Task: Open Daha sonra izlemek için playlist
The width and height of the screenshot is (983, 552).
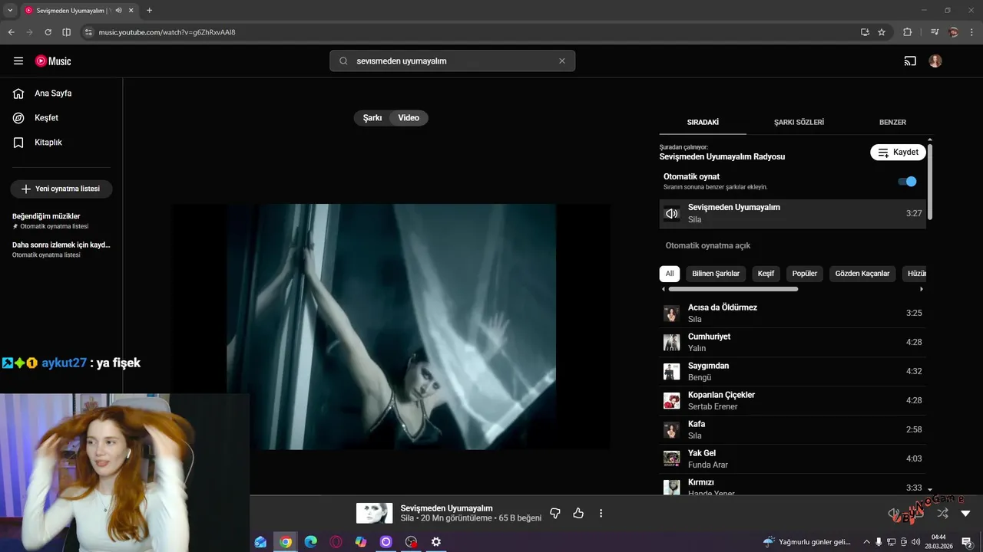Action: (61, 249)
